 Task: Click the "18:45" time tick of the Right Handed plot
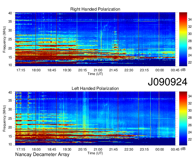coord(52,70)
